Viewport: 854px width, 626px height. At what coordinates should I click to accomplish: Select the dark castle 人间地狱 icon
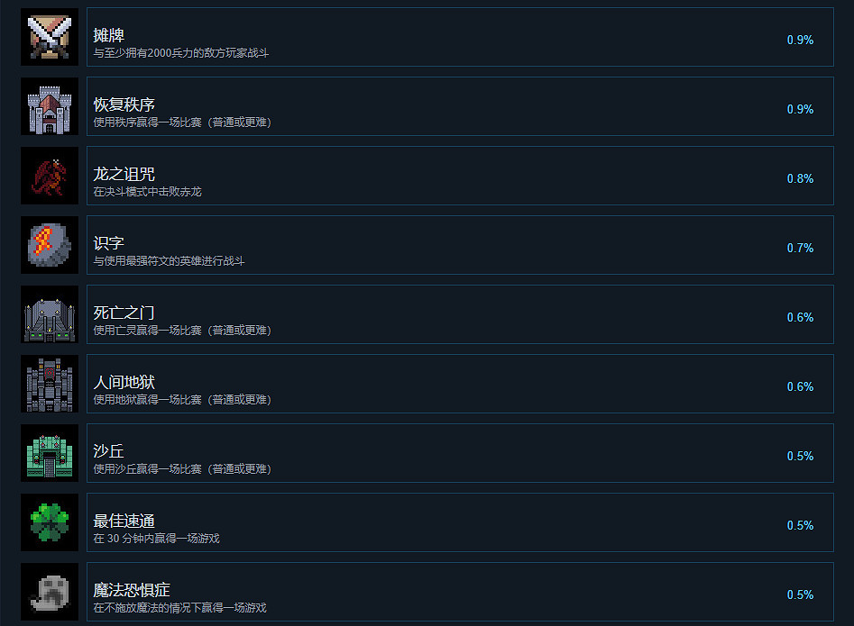point(50,384)
